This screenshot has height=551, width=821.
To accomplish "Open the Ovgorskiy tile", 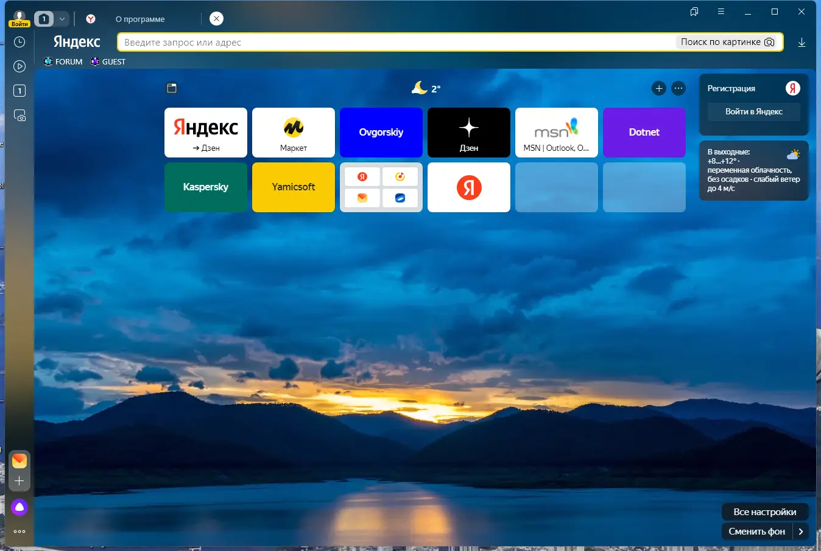I will point(381,133).
